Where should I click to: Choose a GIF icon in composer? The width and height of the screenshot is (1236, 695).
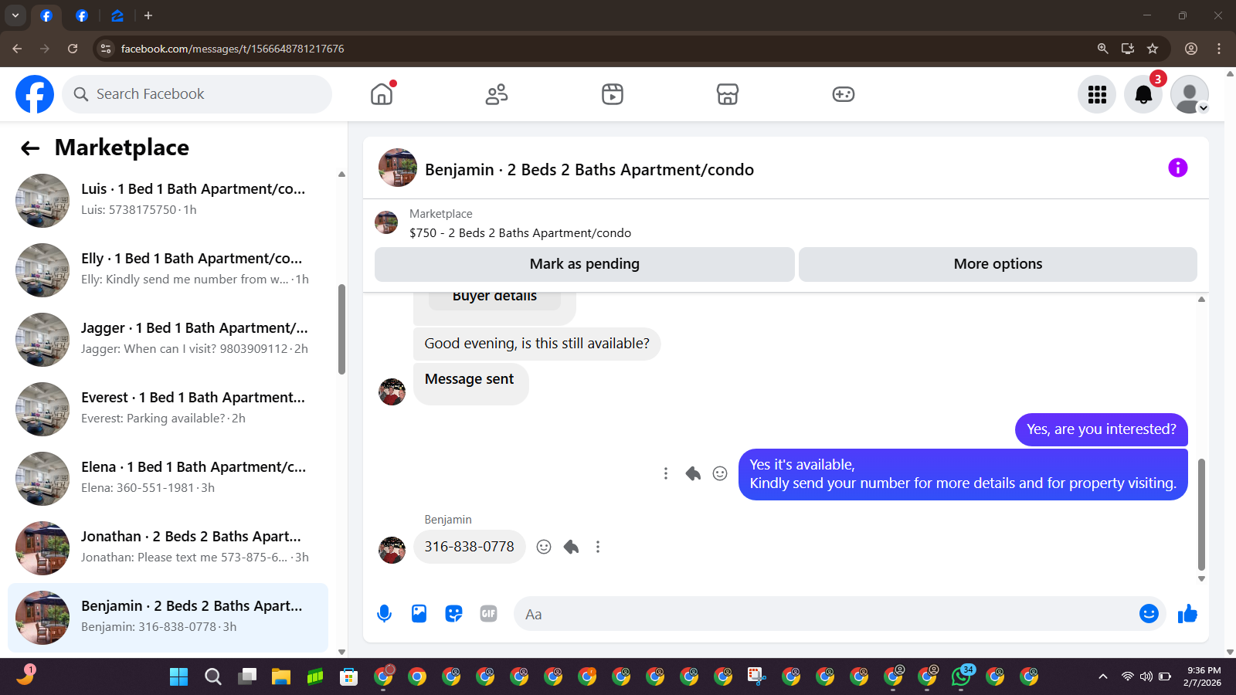coord(488,614)
